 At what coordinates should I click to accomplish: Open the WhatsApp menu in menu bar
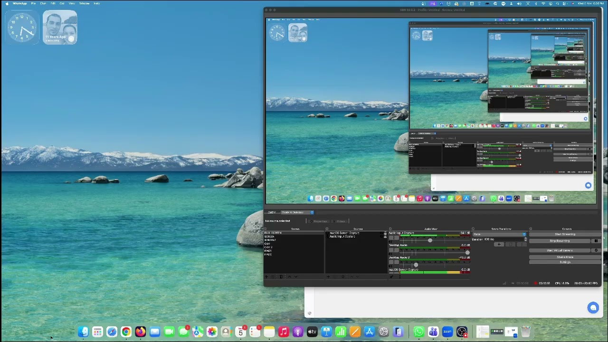19,3
